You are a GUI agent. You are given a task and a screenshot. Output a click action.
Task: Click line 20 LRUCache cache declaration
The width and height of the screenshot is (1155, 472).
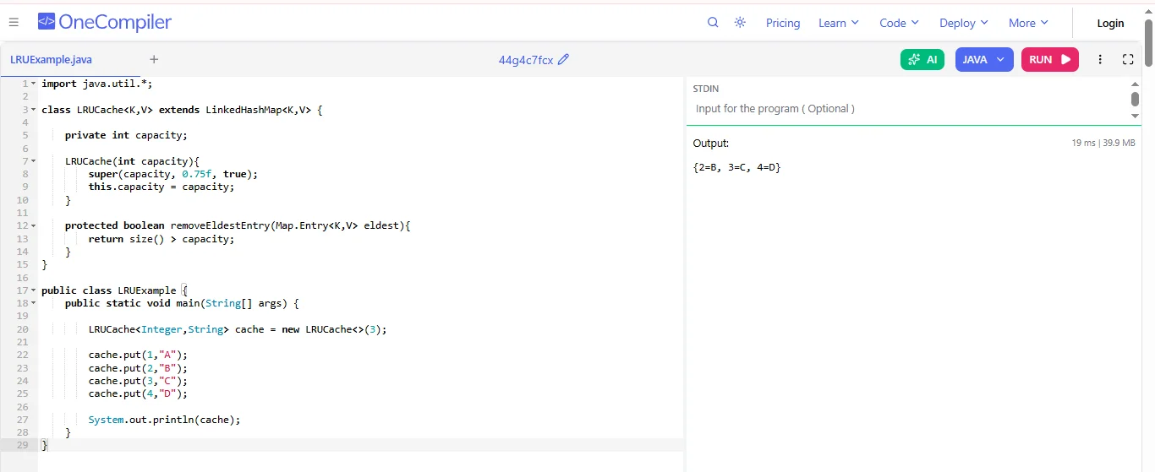pos(238,329)
